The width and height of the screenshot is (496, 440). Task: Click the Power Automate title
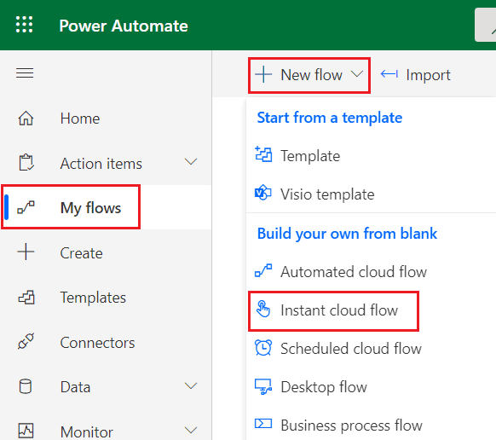[x=124, y=26]
